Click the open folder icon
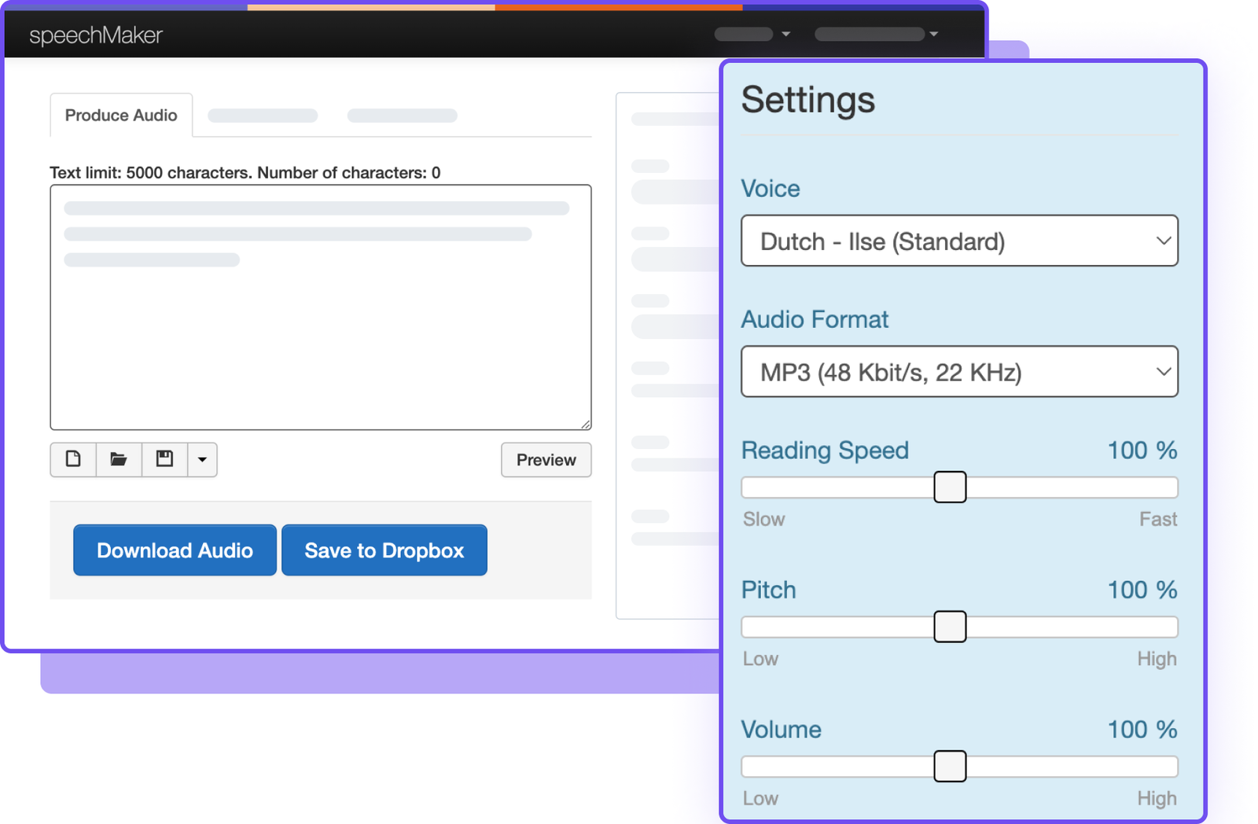This screenshot has height=824, width=1258. click(x=119, y=459)
